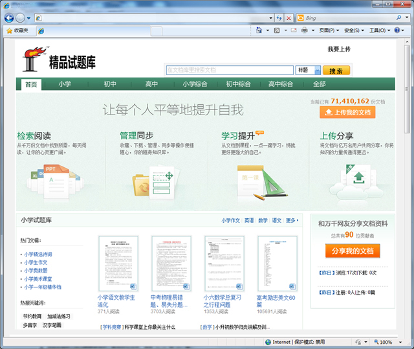Open the 工具(O) tools menu
This screenshot has width=414, height=349.
(x=377, y=30)
